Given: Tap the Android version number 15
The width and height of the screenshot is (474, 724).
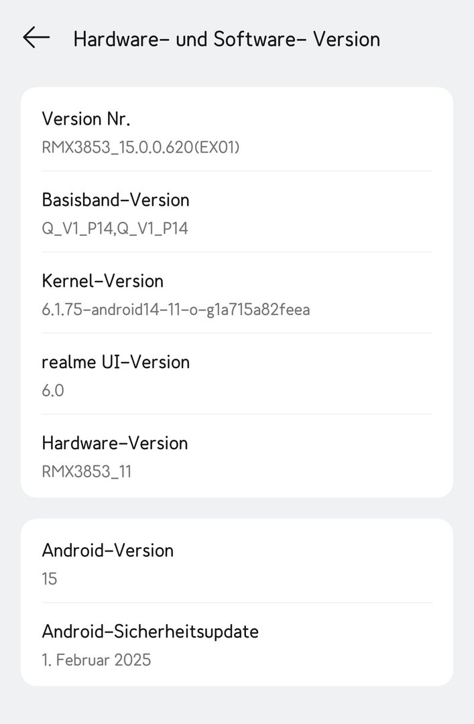Looking at the screenshot, I should coord(50,579).
